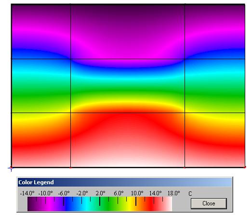Select the bottom-right plot cell
Screen dimensions: 252x215
click(215, 140)
